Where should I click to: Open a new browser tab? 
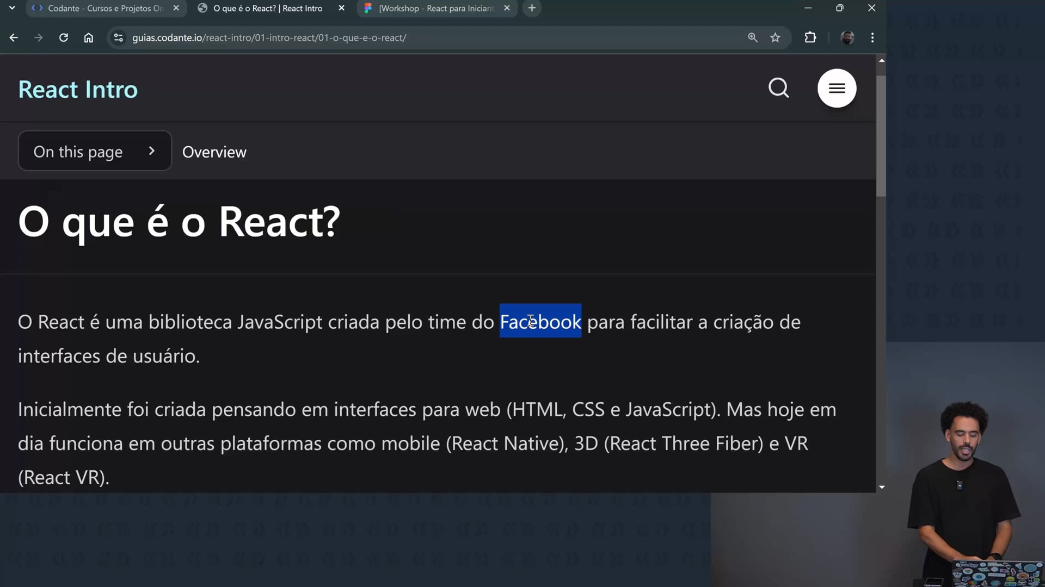[x=532, y=8]
